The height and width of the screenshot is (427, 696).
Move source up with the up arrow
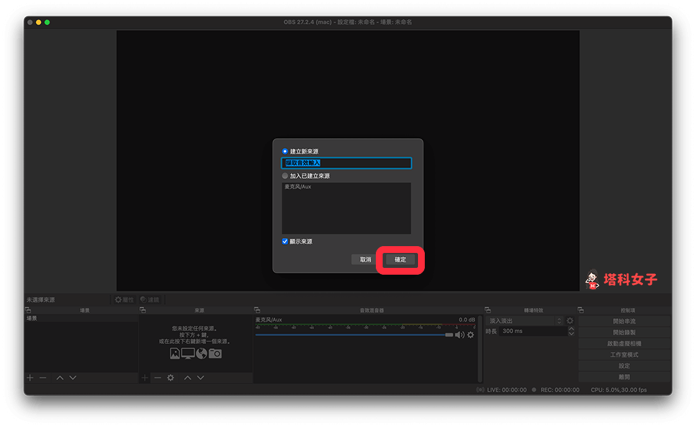[188, 377]
